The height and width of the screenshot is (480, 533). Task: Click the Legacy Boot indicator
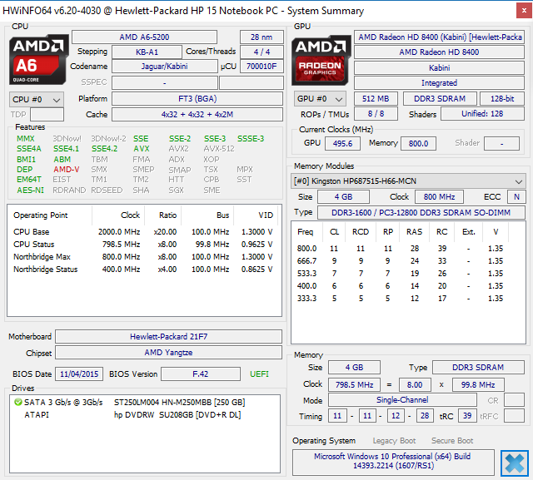pos(394,441)
